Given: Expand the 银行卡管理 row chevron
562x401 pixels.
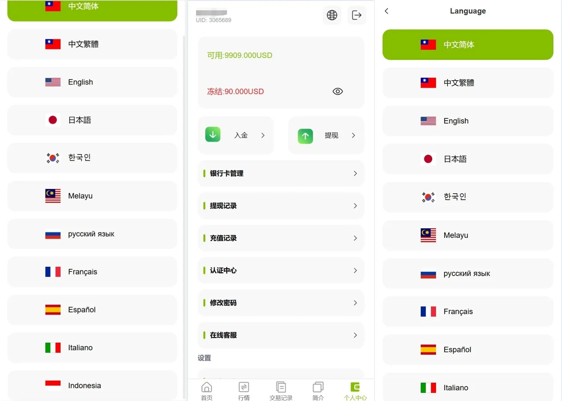Looking at the screenshot, I should 355,173.
